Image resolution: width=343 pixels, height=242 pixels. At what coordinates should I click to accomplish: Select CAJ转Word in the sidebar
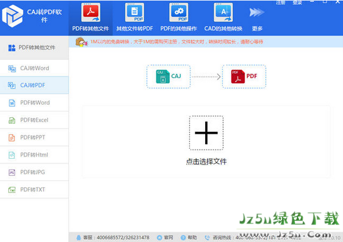(x=34, y=68)
